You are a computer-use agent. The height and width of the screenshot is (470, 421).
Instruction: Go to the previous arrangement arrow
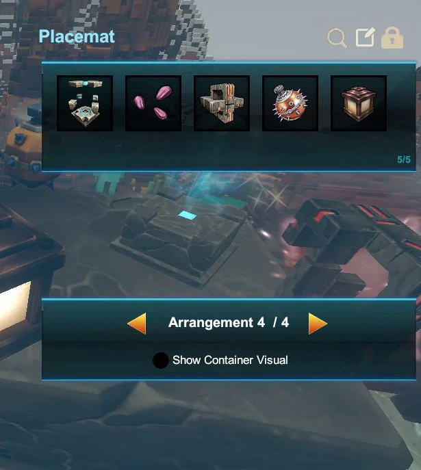point(137,324)
